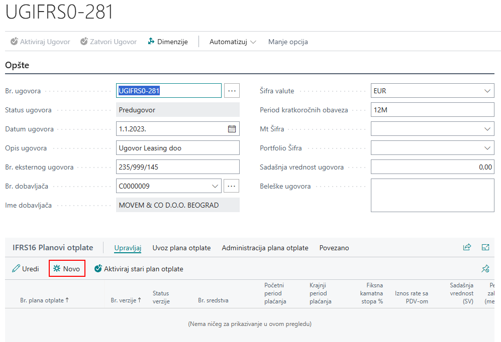The image size is (501, 342).
Task: Click the Beleške ugovora notes box
Action: pyautogui.click(x=432, y=196)
